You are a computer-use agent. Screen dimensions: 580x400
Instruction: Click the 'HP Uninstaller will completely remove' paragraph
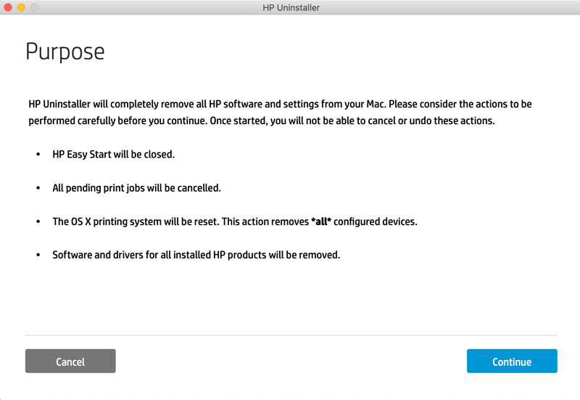click(x=280, y=113)
